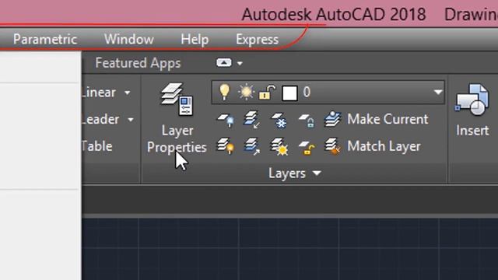Click the white layer color swatch
The height and width of the screenshot is (280, 498).
(x=289, y=93)
